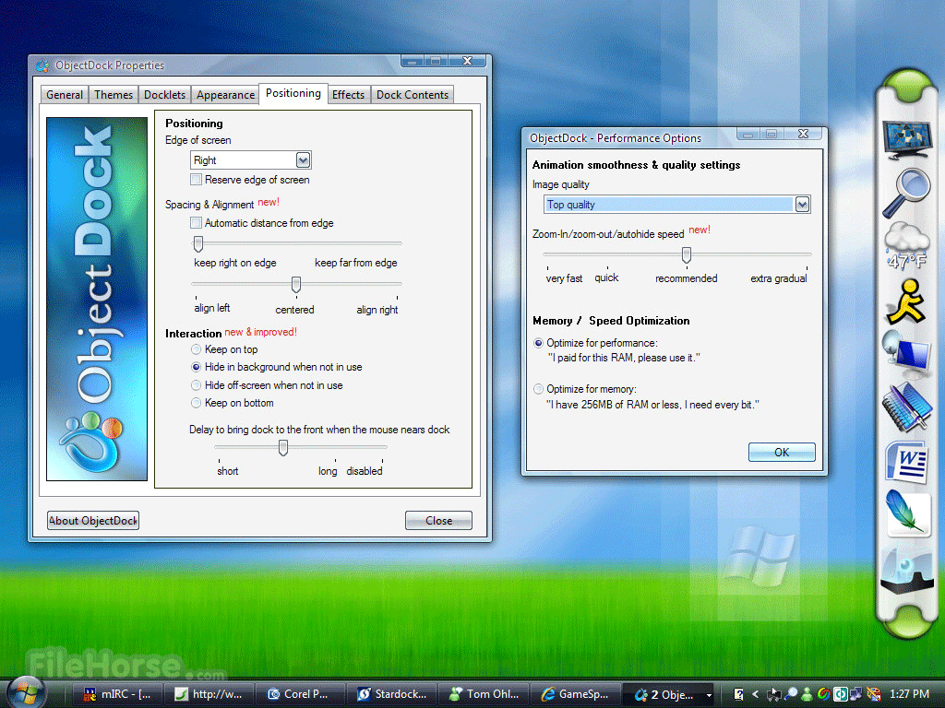
Task: Open the Dock Contents tab
Action: [x=413, y=95]
